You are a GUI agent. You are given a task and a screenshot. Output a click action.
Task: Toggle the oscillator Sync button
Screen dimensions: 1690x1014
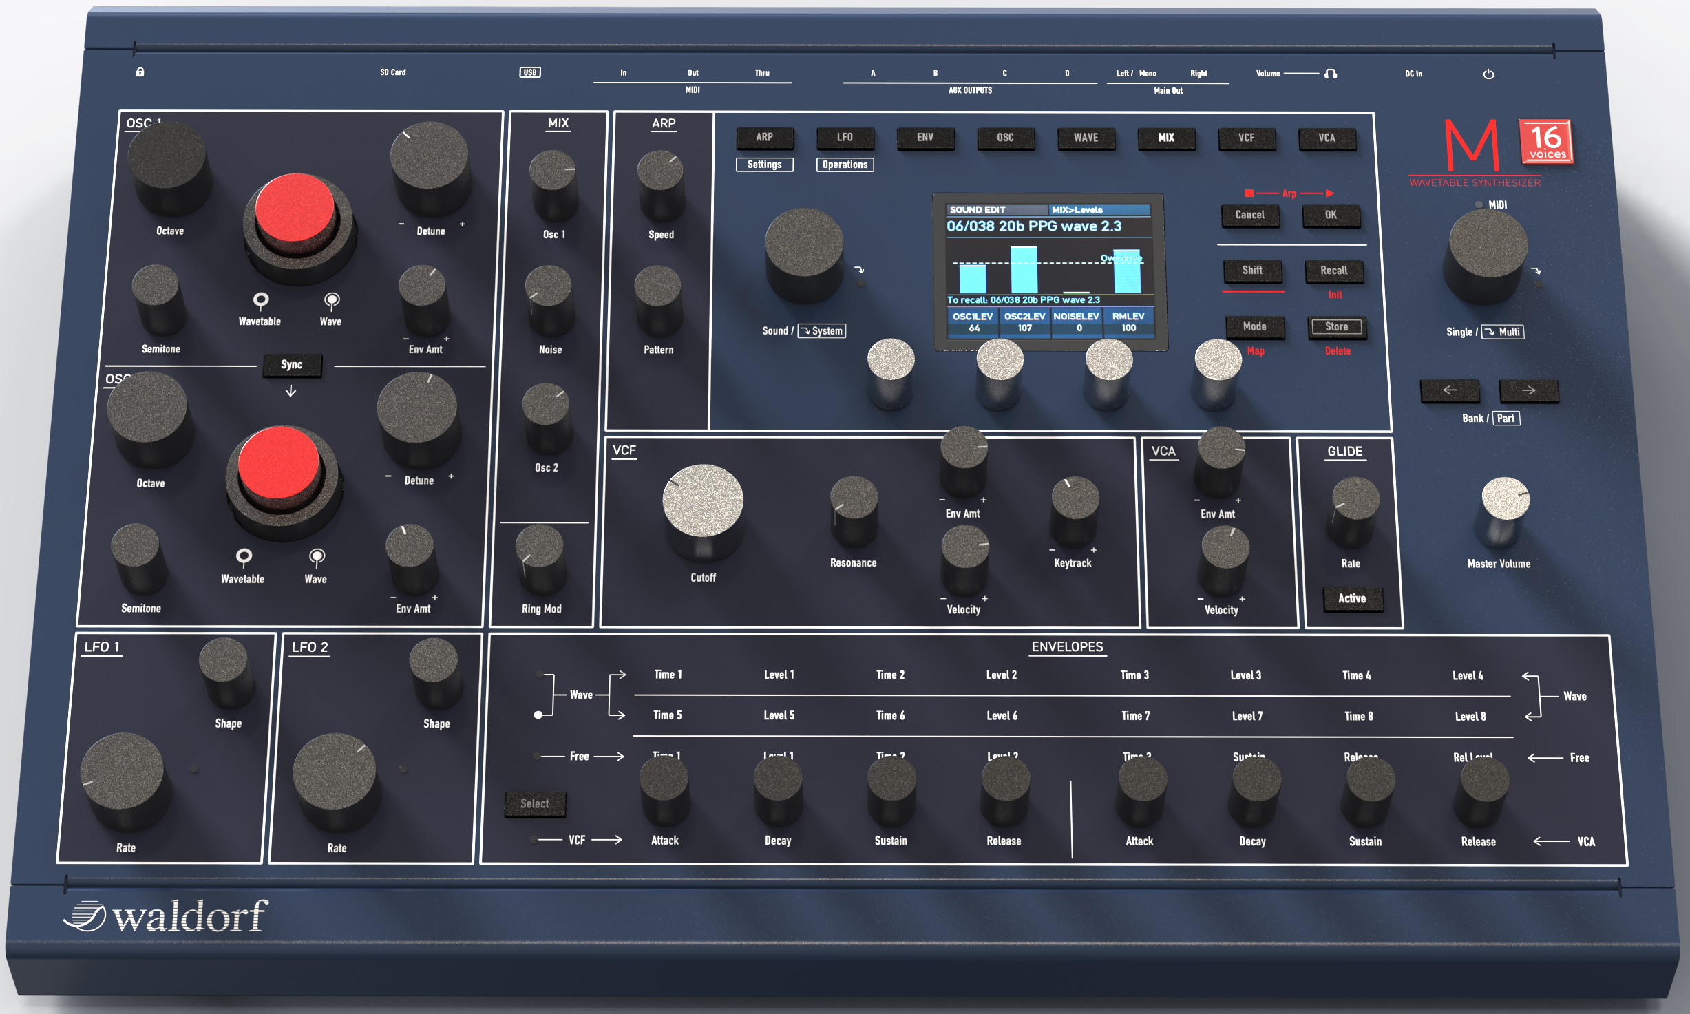pyautogui.click(x=292, y=365)
